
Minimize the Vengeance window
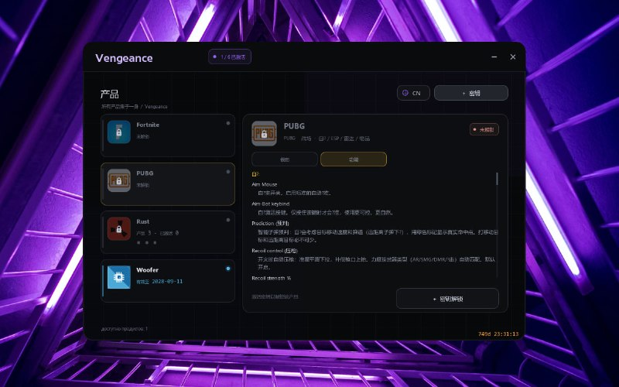point(494,57)
